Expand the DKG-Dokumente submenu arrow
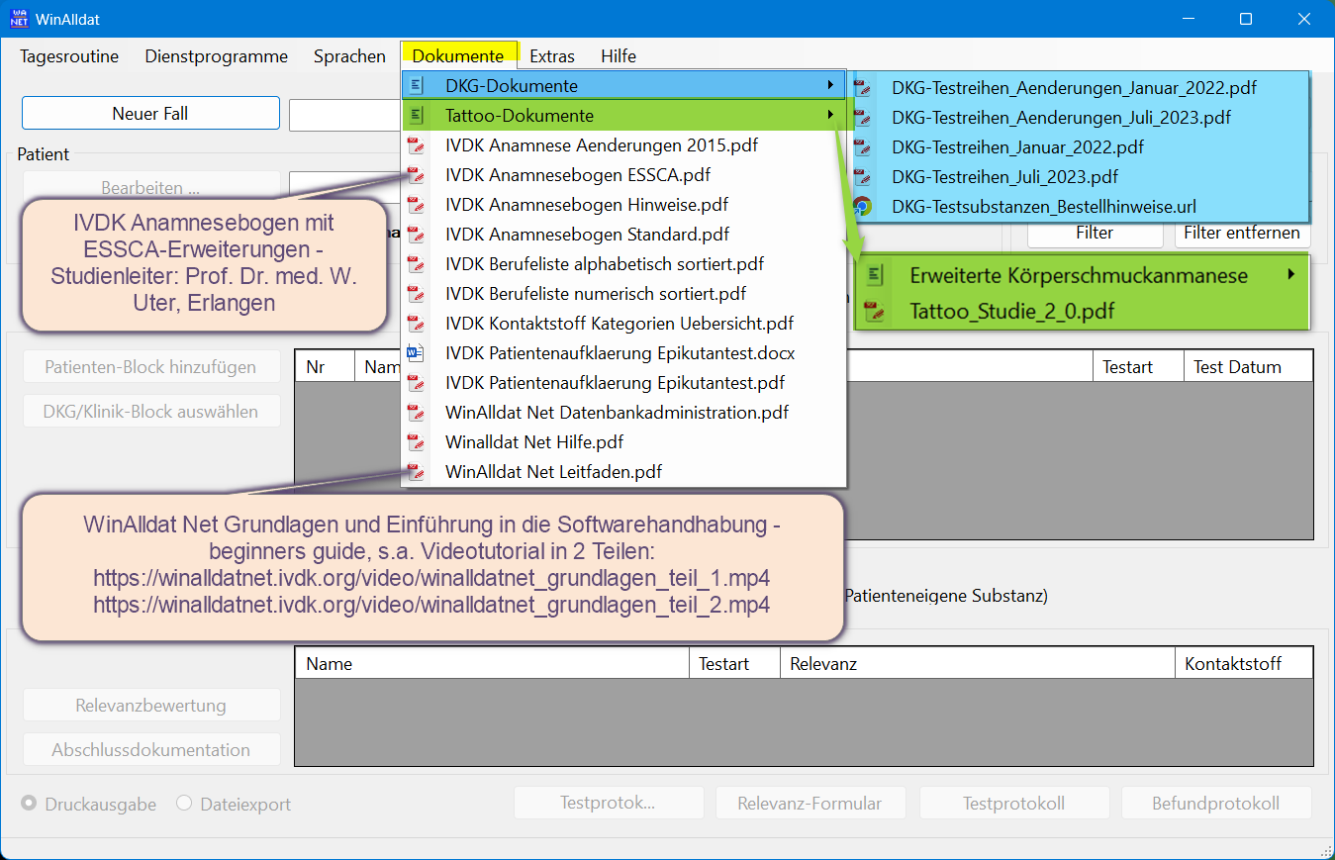Screen dimensions: 1335x860 click(830, 86)
